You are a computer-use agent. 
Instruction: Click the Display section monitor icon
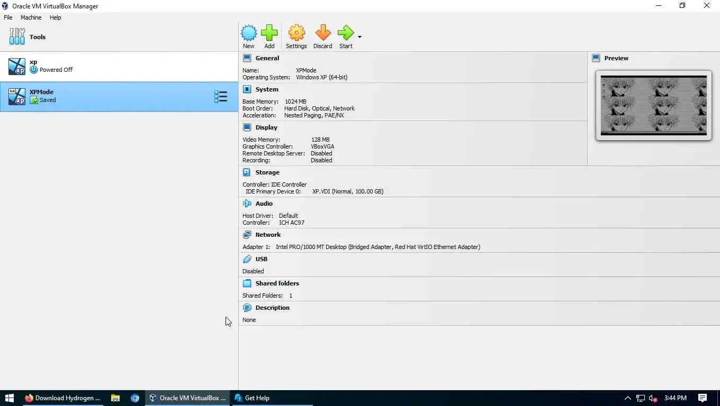247,127
